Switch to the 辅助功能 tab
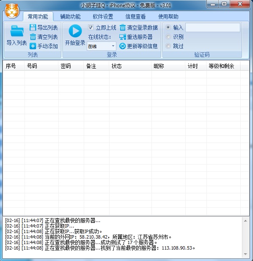 pyautogui.click(x=70, y=16)
